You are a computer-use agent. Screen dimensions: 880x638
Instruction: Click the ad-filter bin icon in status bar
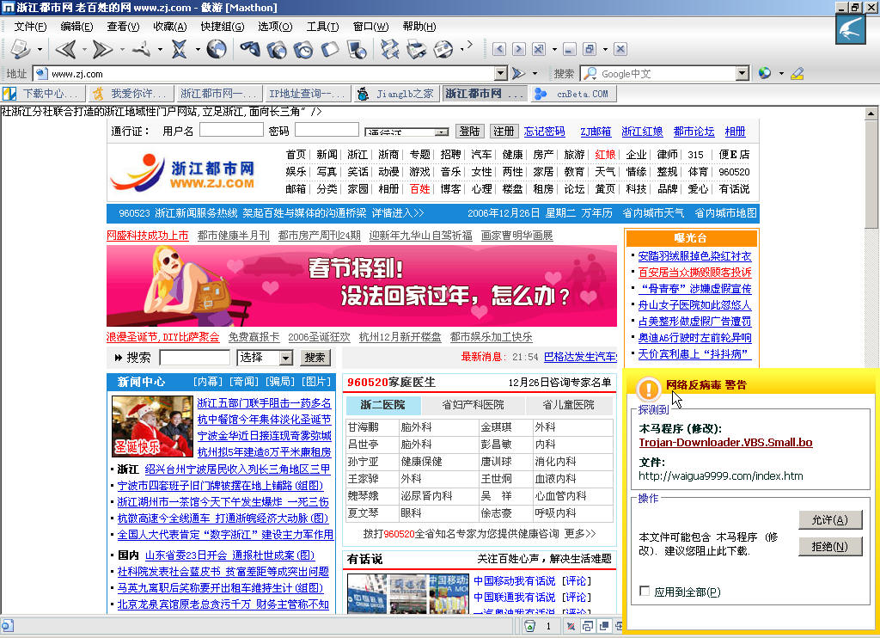[x=529, y=626]
